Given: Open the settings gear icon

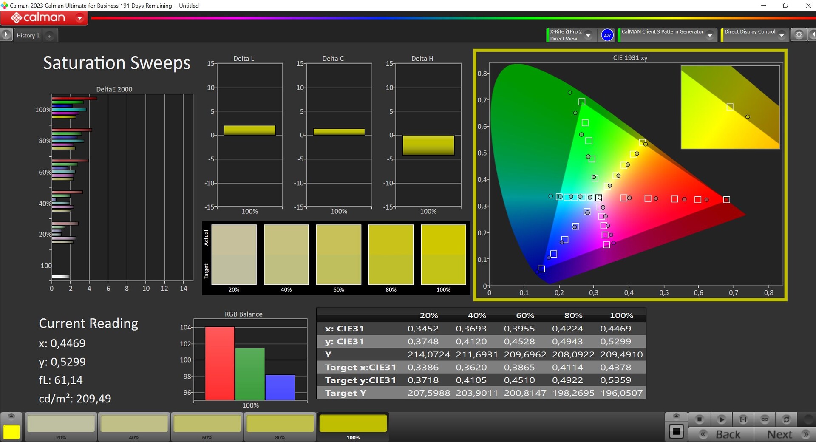Looking at the screenshot, I should pos(799,35).
